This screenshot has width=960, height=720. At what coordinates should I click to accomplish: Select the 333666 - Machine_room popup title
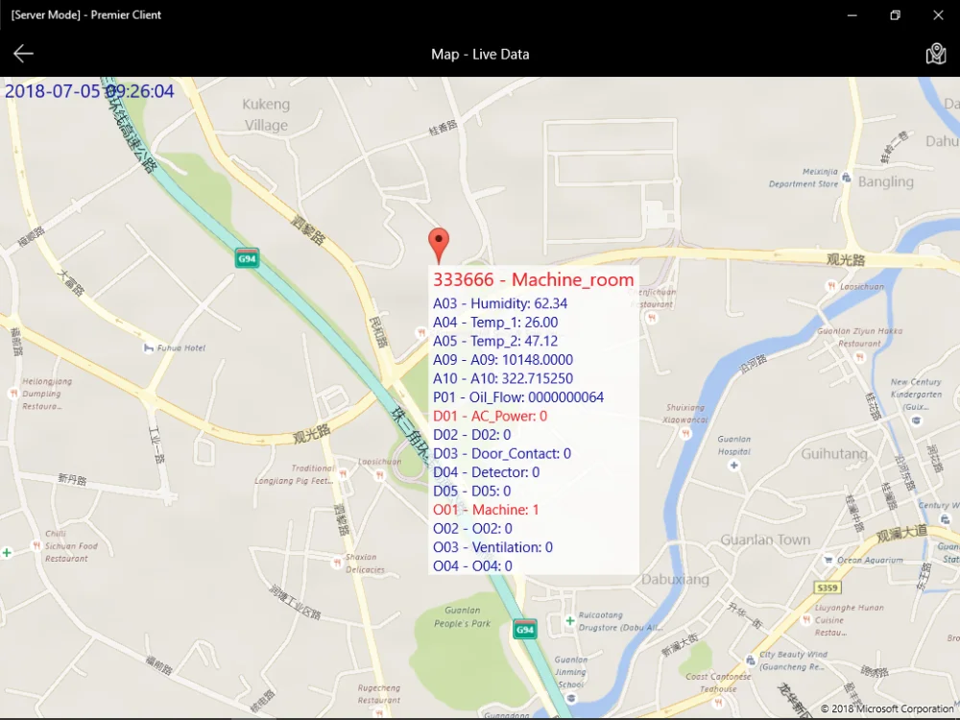[534, 279]
